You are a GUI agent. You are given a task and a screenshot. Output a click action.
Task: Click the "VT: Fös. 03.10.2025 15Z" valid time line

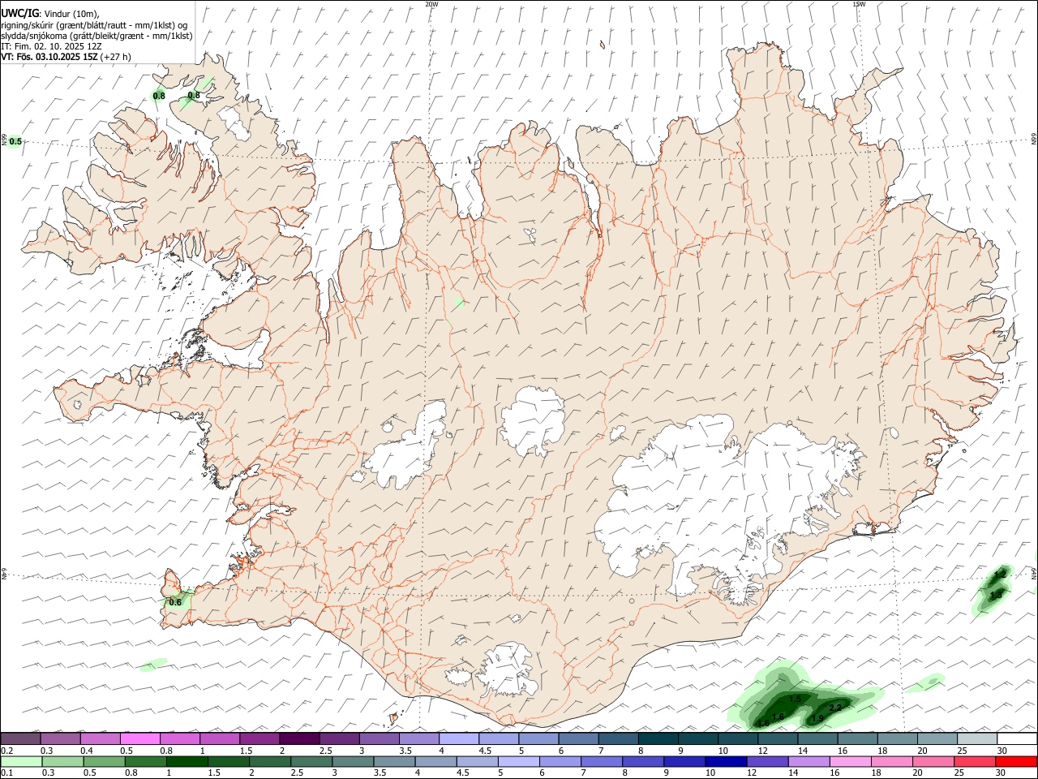click(49, 57)
